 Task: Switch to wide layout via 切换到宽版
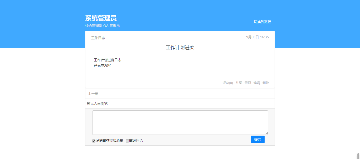click(262, 22)
